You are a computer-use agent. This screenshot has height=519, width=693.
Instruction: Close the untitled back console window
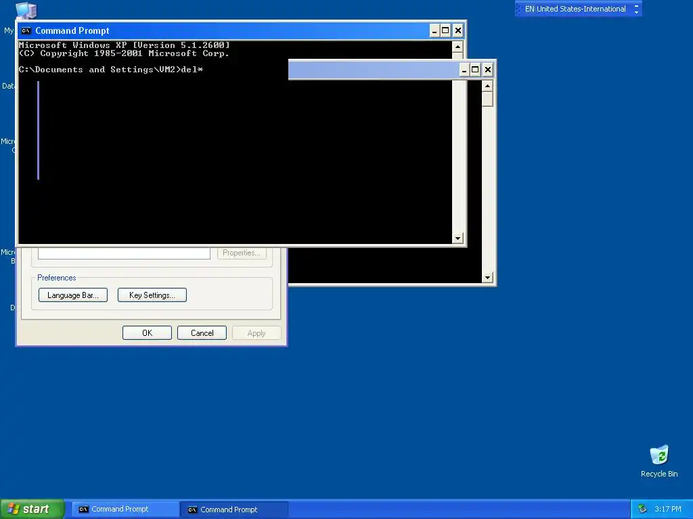coord(487,70)
